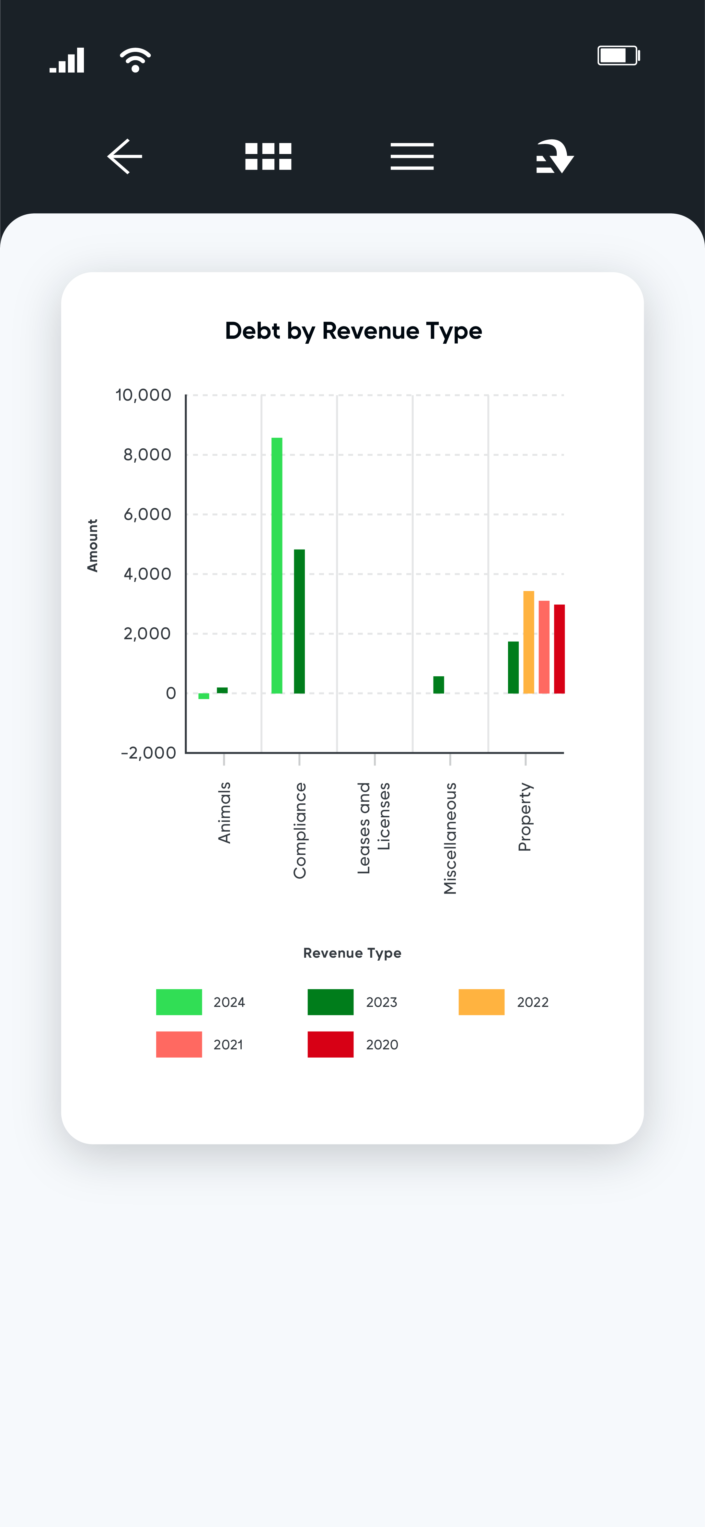This screenshot has height=1527, width=705.
Task: Select the orange 2022 Property bar
Action: [528, 642]
